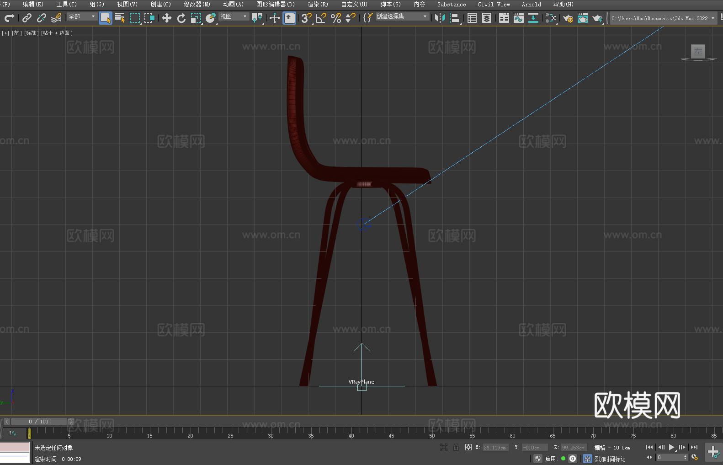Click the X coordinate input field
723x465 pixels.
pos(495,448)
